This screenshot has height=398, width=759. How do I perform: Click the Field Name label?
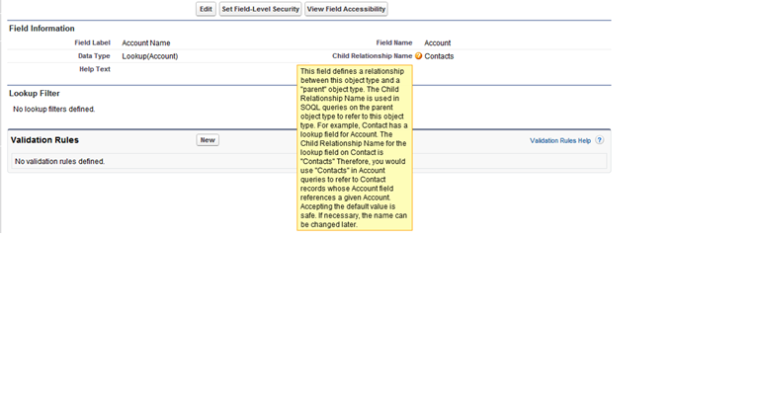[x=394, y=42]
